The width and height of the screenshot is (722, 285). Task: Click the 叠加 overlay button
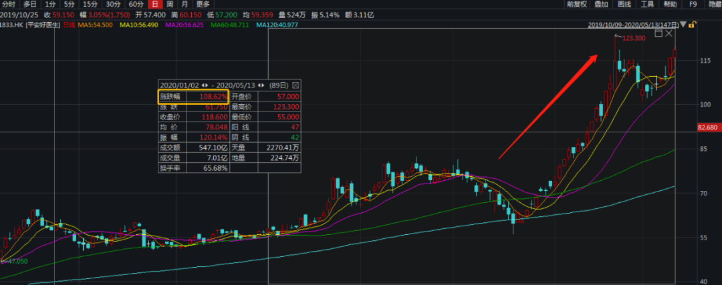(601, 4)
